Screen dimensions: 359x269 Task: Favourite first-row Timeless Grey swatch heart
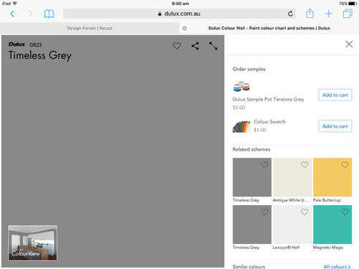(264, 164)
